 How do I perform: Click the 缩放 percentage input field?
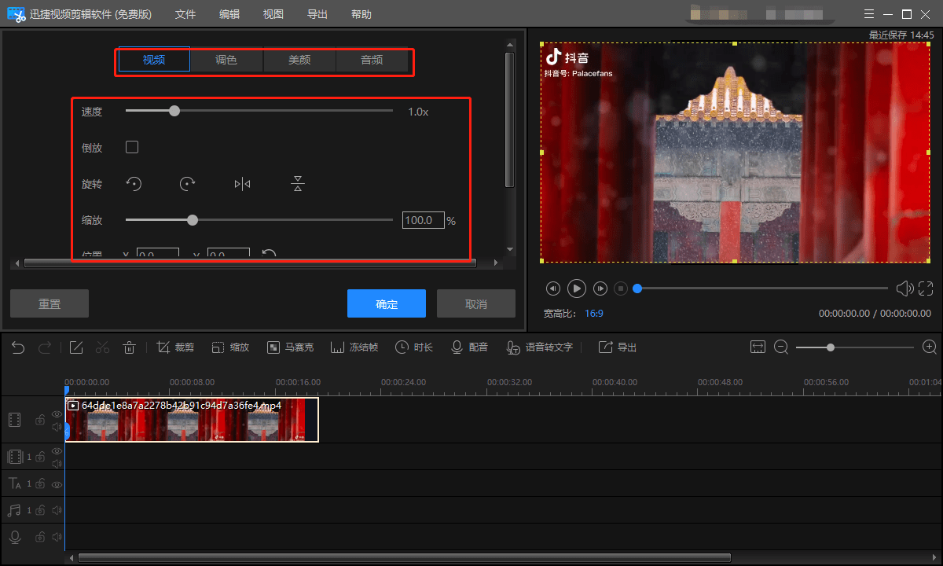coord(424,220)
